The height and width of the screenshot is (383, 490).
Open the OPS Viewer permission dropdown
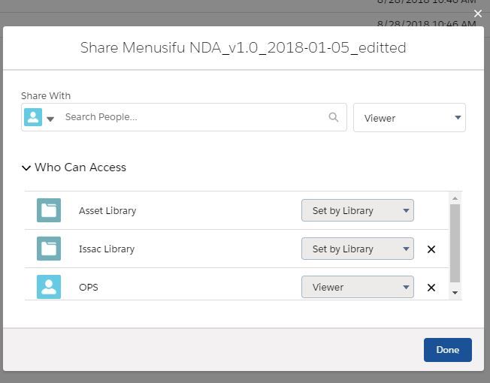(357, 288)
